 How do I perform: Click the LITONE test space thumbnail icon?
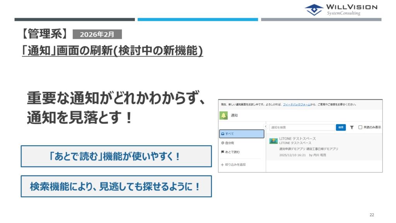point(273,141)
